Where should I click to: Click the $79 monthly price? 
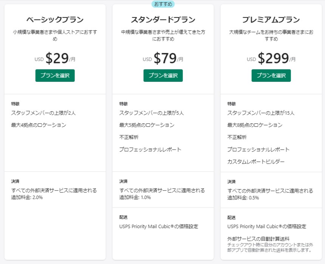(165, 58)
